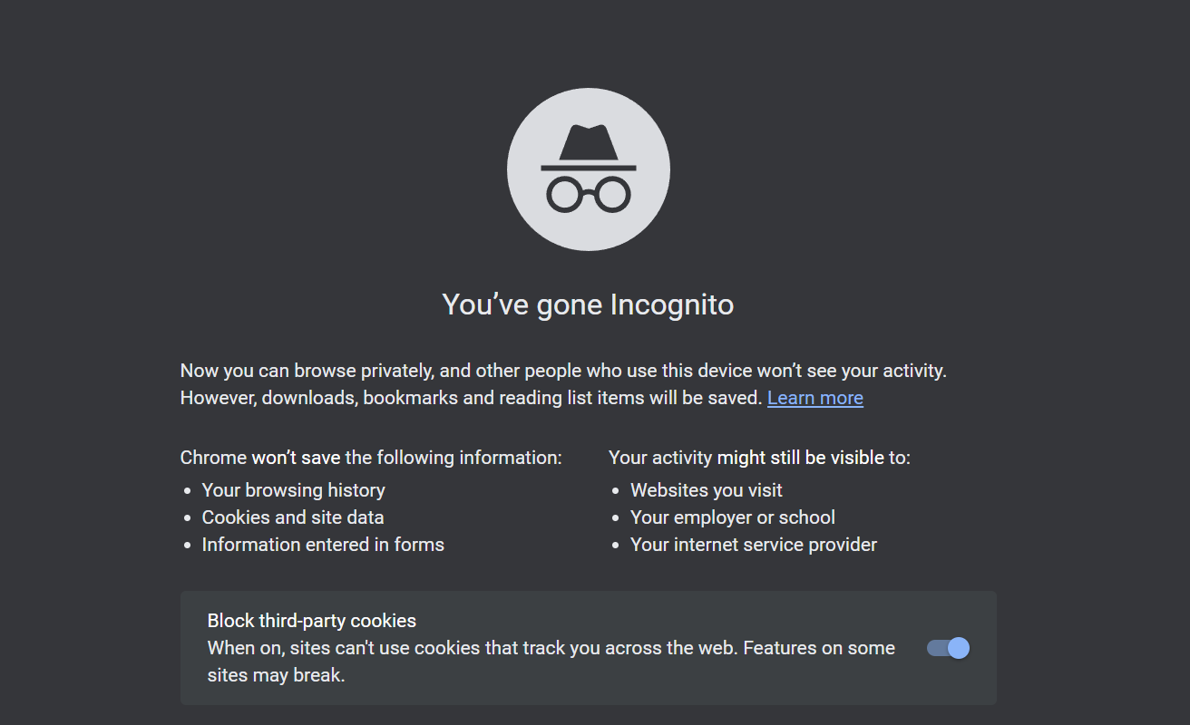
Task: Toggle the Block third-party cookies switch
Action: (x=948, y=648)
